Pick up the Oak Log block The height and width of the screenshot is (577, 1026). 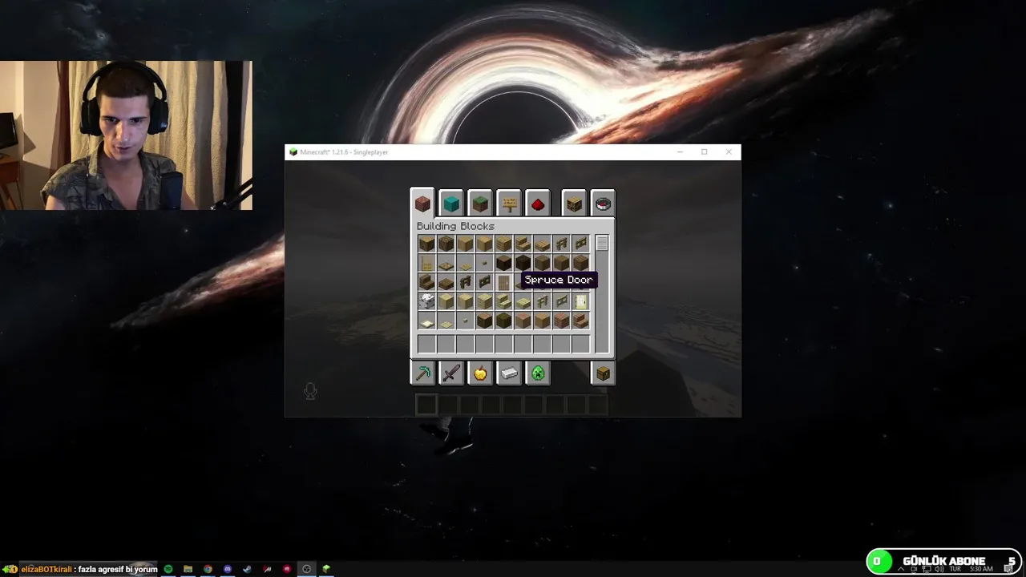[x=426, y=244]
